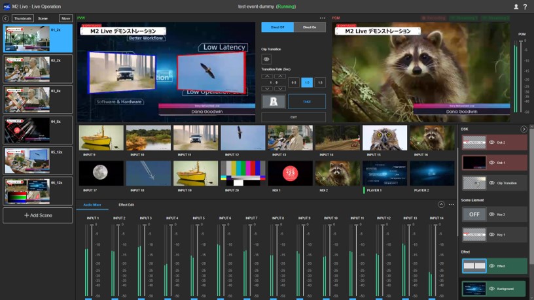Collapse the audio mixer panel chevron
The image size is (534, 300).
(x=441, y=205)
